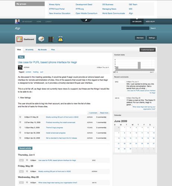The height and width of the screenshot is (186, 172).
Task: Open the Need Help menu
Action: (150, 22)
